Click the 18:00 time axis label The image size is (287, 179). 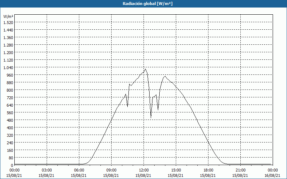click(208, 170)
